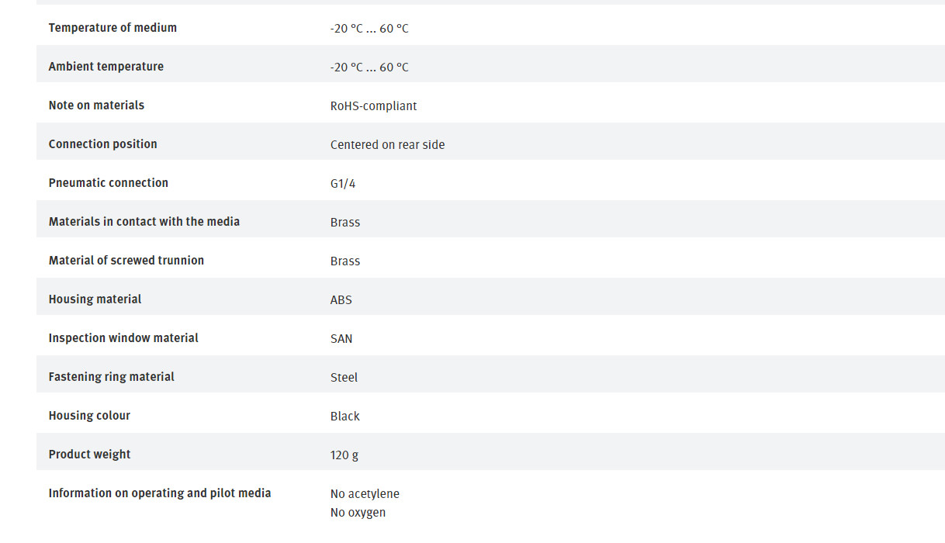Select the Centered on rear side value
This screenshot has width=945, height=543.
pyautogui.click(x=387, y=145)
